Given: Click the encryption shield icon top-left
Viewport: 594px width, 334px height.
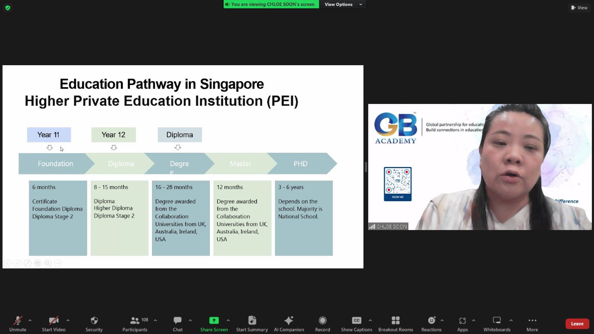Looking at the screenshot, I should click(7, 7).
